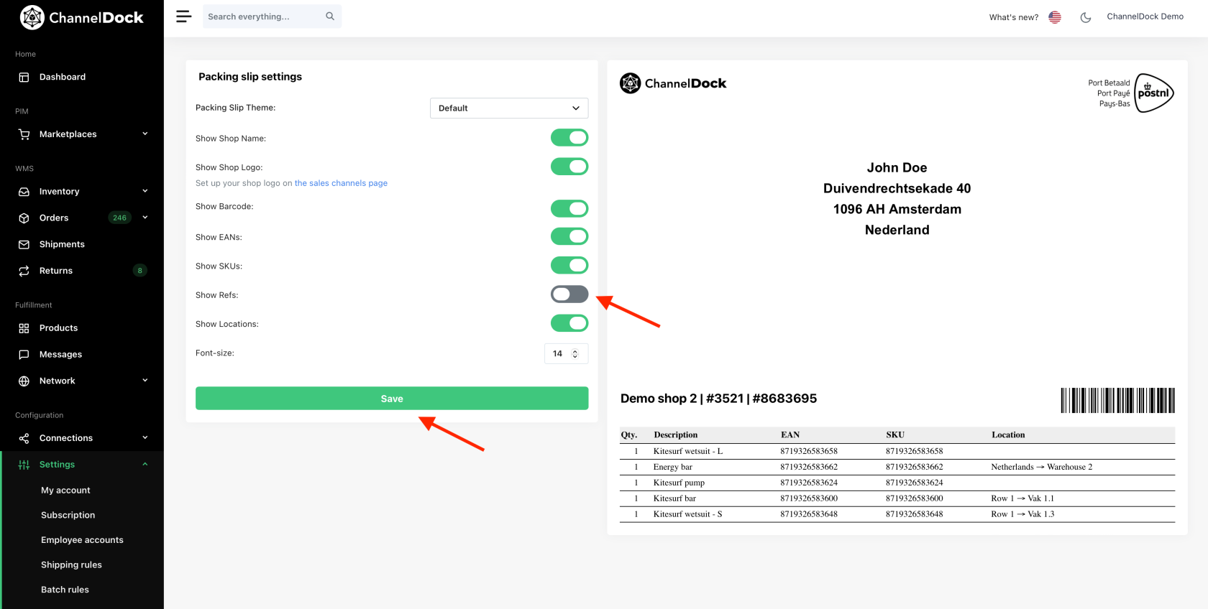This screenshot has width=1208, height=609.
Task: Open What's new link
Action: [1013, 17]
